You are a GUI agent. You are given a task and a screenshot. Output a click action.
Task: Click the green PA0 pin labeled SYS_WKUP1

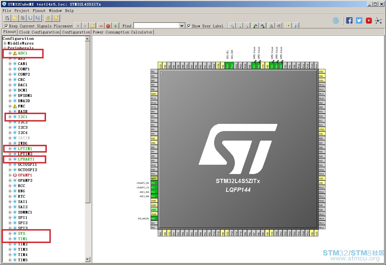[154, 219]
